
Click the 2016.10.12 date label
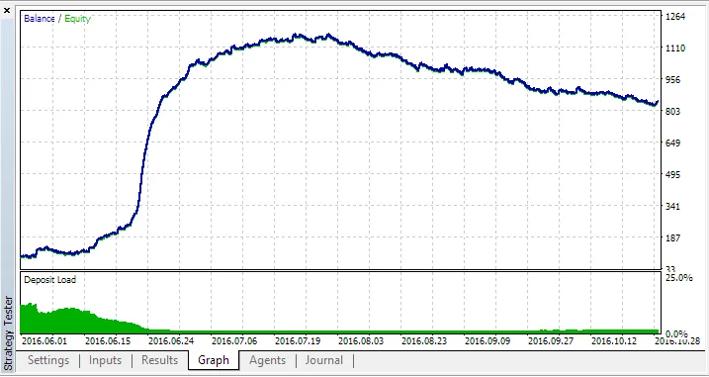pos(614,340)
